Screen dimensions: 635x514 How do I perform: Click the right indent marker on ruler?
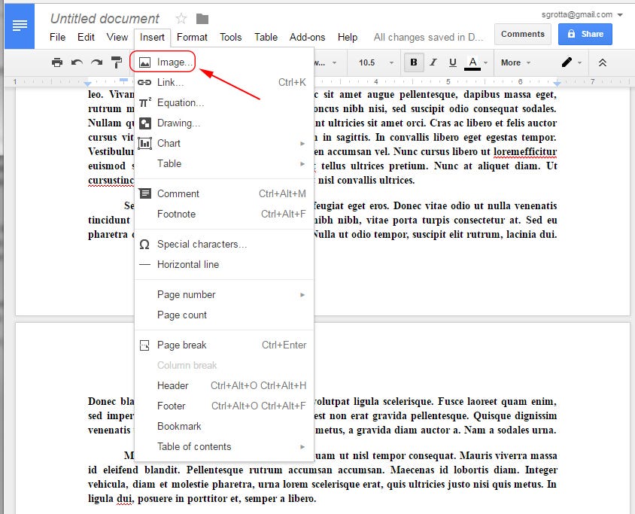558,83
